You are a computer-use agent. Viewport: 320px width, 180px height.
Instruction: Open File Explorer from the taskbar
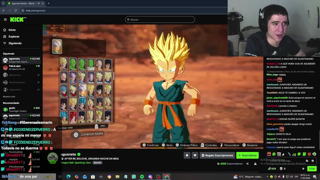tap(117, 176)
